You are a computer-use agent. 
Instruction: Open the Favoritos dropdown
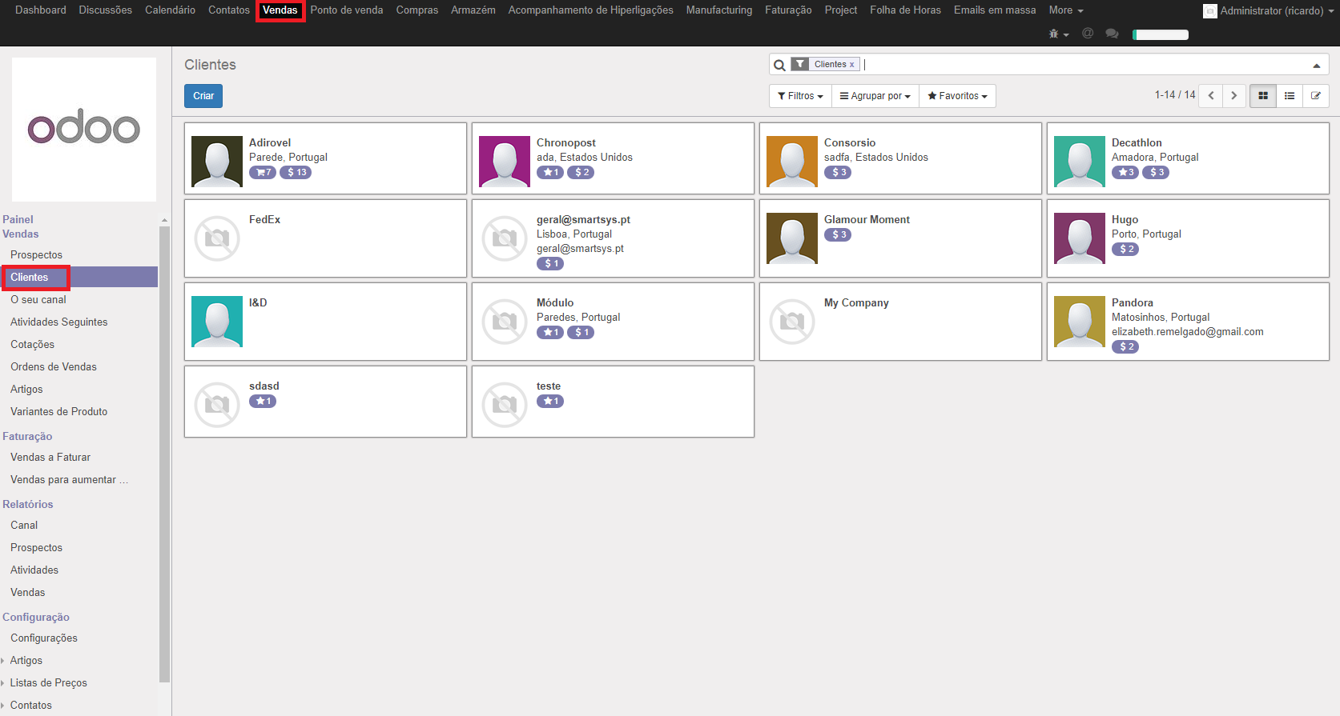[957, 96]
